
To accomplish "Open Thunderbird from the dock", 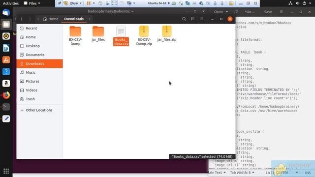I will [6, 13].
